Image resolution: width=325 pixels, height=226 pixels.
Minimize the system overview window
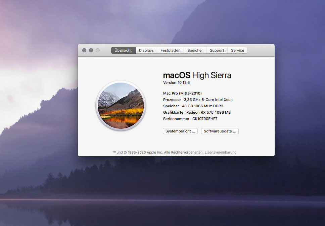[x=91, y=50]
